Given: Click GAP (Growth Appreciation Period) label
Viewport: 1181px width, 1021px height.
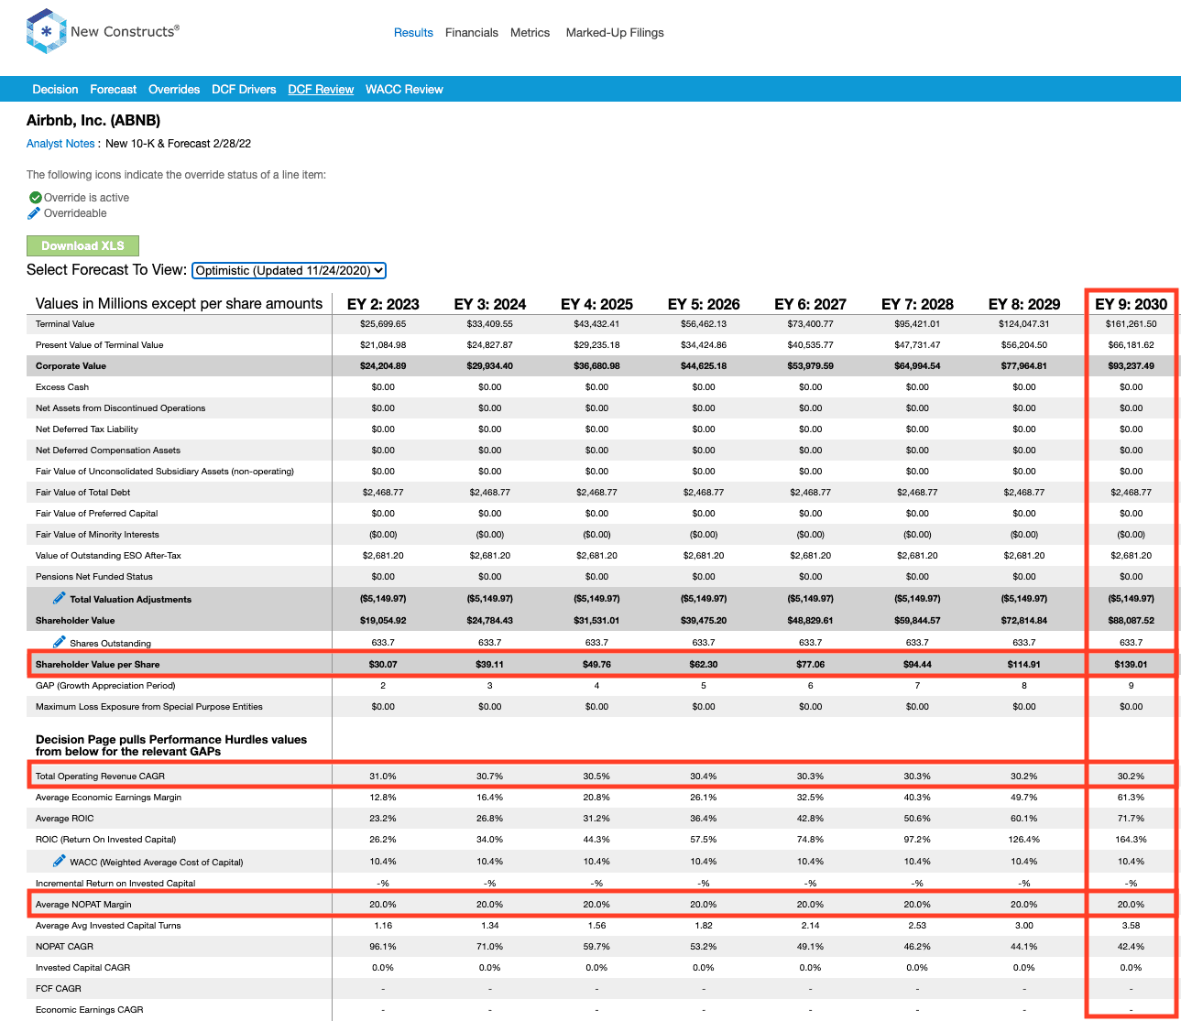Looking at the screenshot, I should pyautogui.click(x=105, y=686).
